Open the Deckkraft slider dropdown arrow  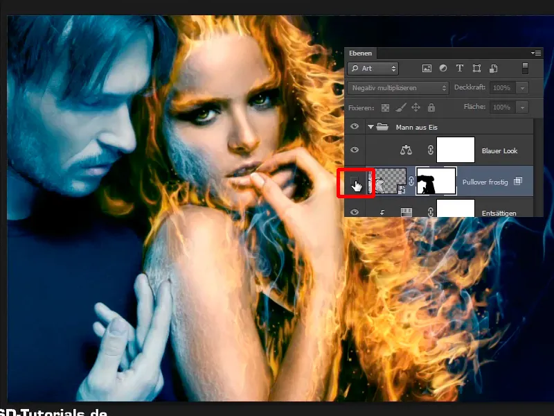pos(522,88)
